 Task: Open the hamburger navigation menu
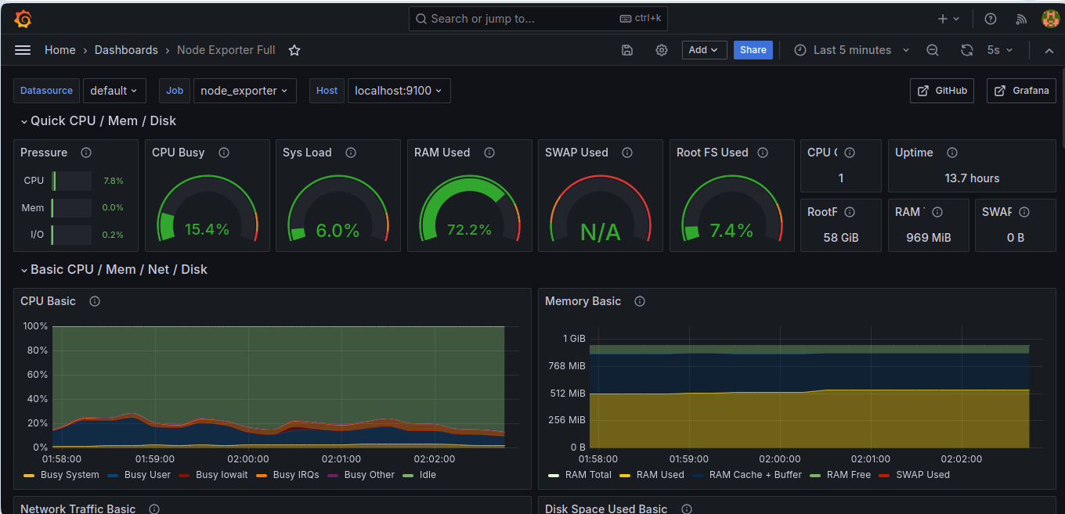point(23,50)
